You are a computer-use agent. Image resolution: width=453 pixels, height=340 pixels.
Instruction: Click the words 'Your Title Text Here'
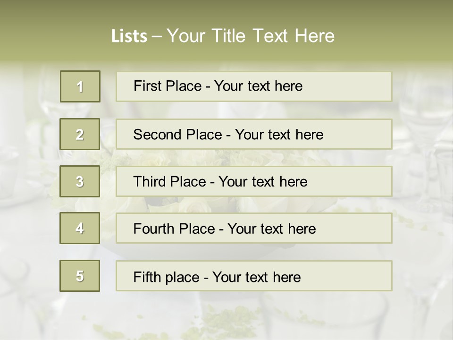251,36
